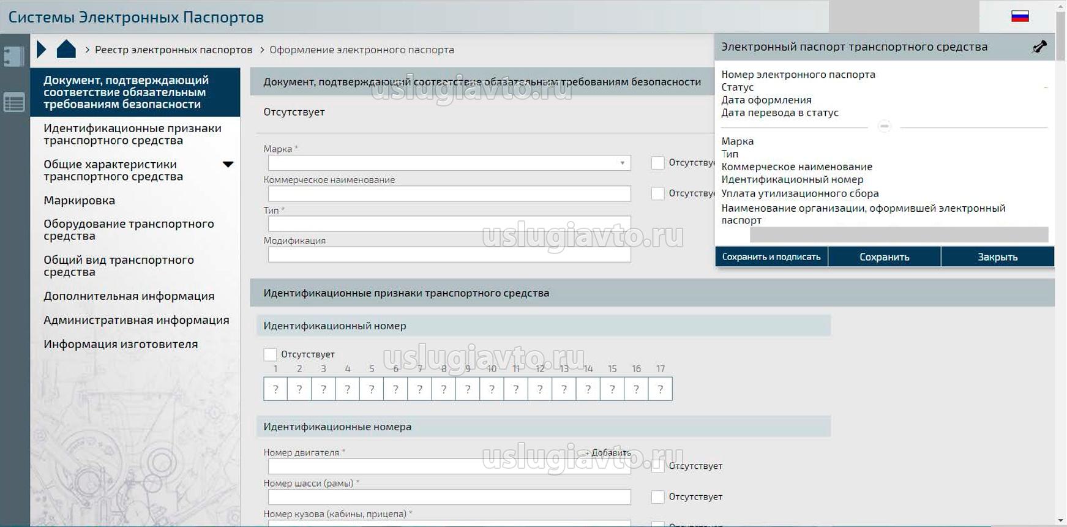Click the Закрыть button
The image size is (1067, 527).
pos(997,257)
